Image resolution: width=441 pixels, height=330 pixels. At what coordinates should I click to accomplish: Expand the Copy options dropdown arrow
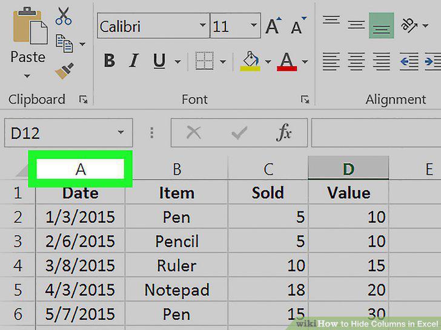tap(82, 44)
